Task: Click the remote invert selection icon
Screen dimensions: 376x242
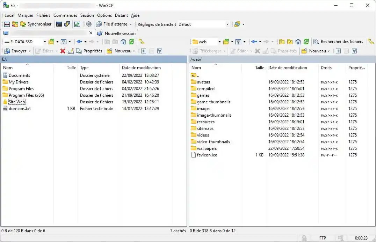Action: [x=354, y=51]
